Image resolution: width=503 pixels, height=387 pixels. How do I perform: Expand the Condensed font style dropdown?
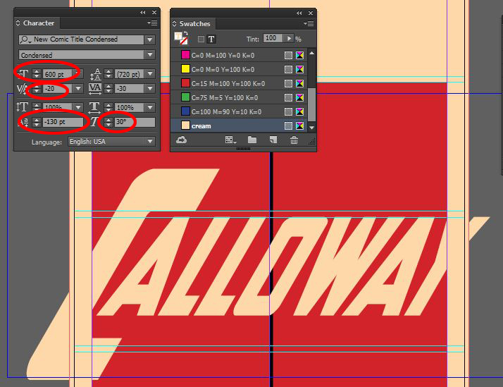coord(149,55)
